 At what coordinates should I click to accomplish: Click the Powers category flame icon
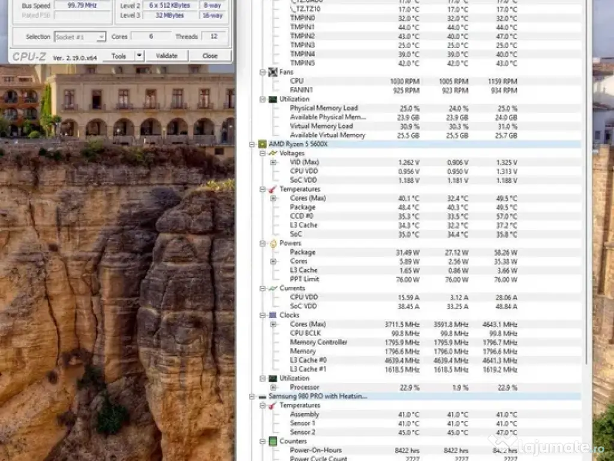click(273, 243)
